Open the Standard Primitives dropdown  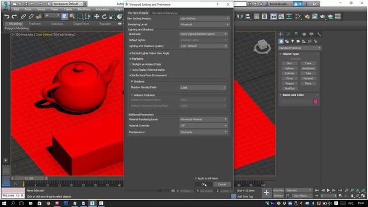[x=300, y=48]
